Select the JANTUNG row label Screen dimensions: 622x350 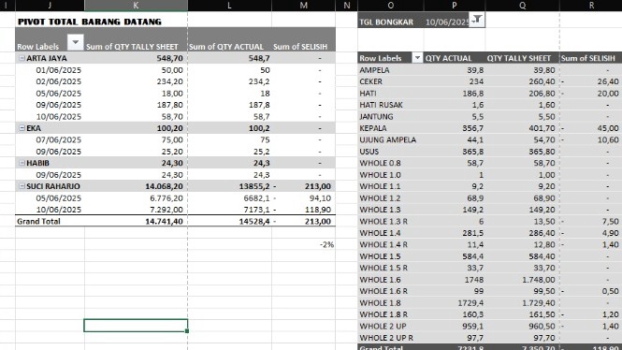(376, 116)
